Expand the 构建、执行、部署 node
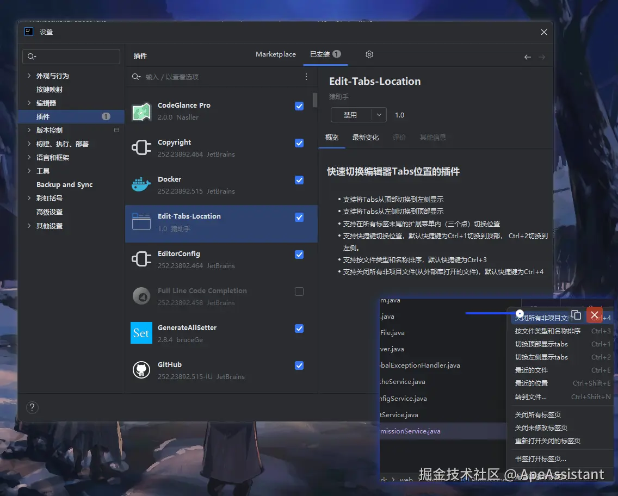 click(x=29, y=144)
